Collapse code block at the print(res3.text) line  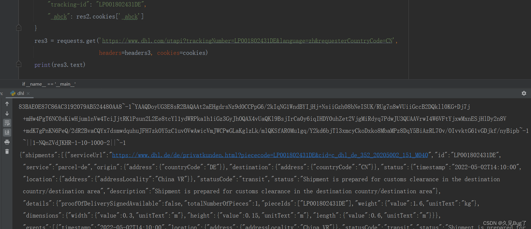pyautogui.click(x=19, y=64)
